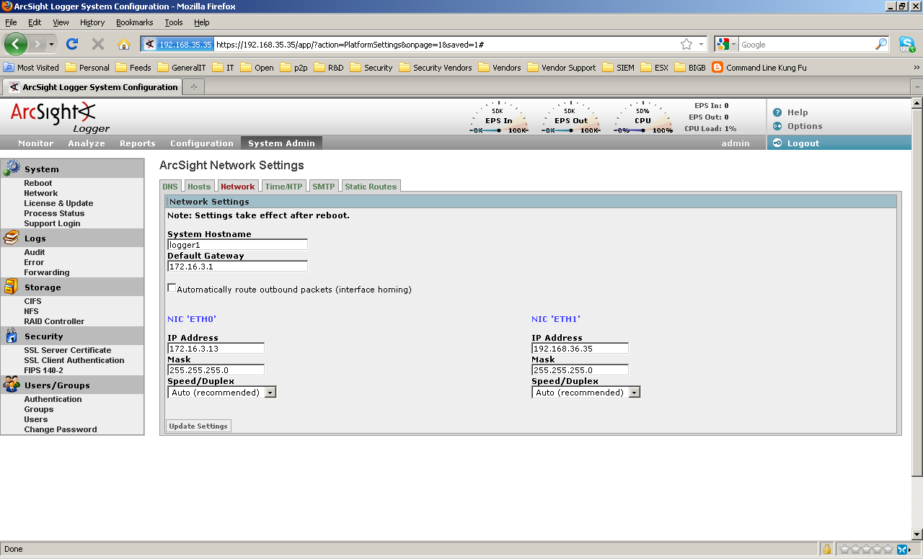This screenshot has height=559, width=923.
Task: Open the Skype toolbar icon
Action: [907, 44]
